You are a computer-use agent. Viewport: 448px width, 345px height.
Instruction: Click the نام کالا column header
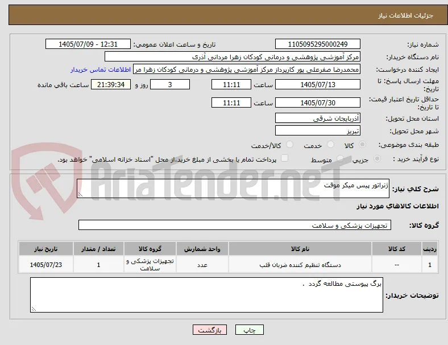coord(300,249)
